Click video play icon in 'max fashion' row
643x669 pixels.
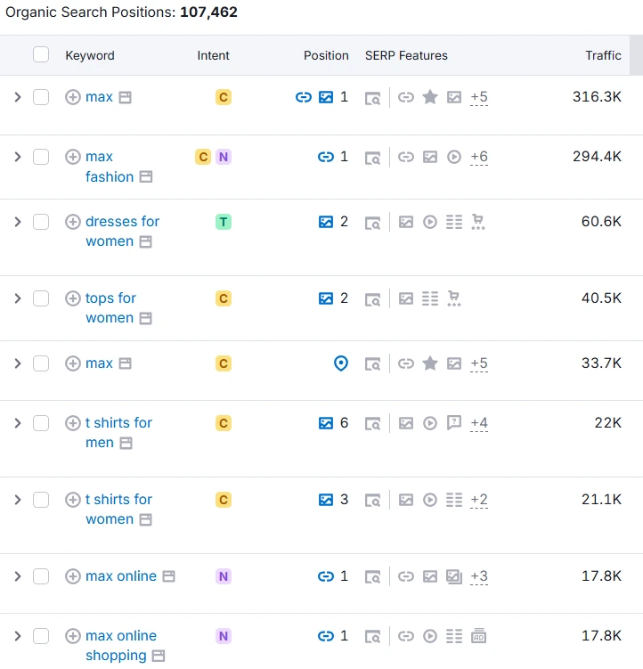coord(454,157)
